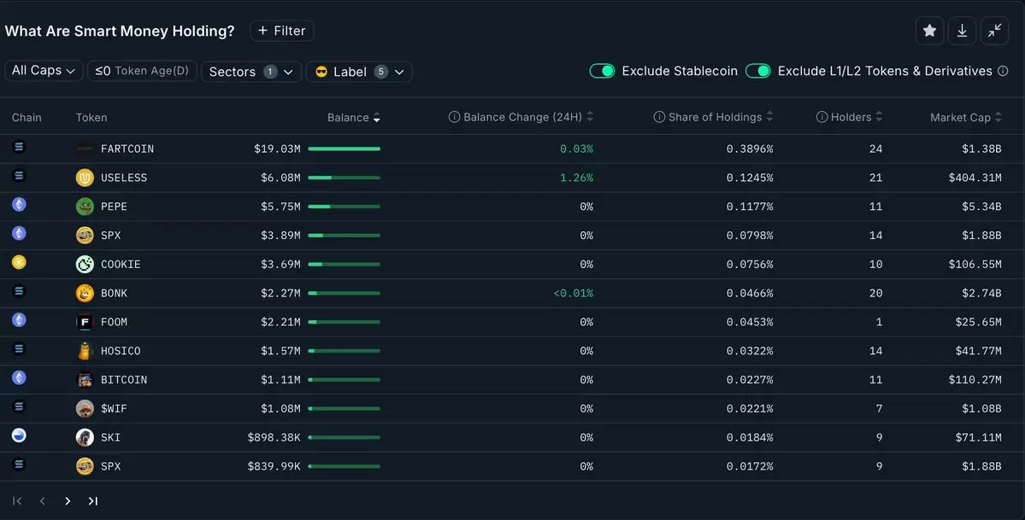Screen dimensions: 1025x520
Task: Click info icon next to Holders header
Action: coord(822,117)
